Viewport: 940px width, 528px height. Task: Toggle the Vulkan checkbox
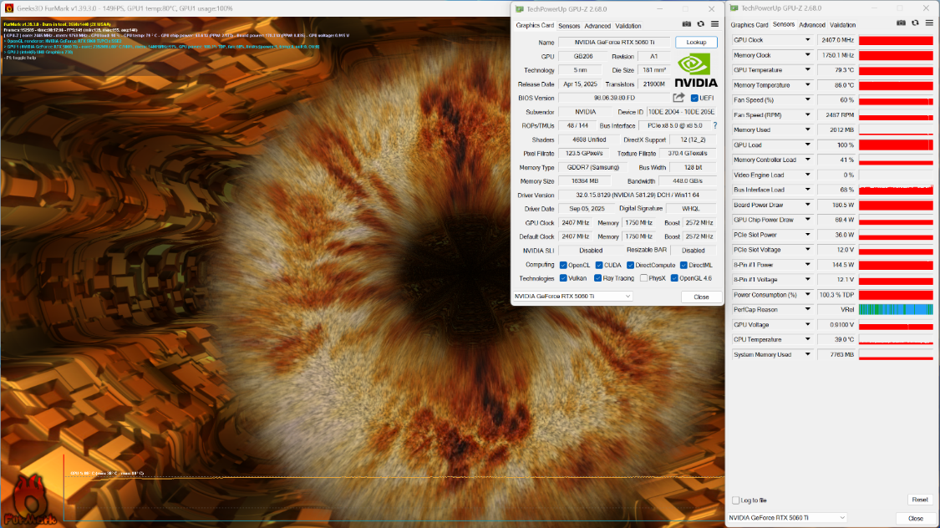pyautogui.click(x=563, y=278)
